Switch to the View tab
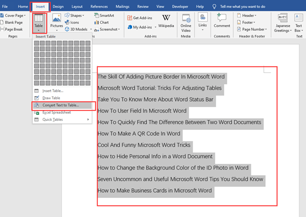The width and height of the screenshot is (306, 217). 160,7
